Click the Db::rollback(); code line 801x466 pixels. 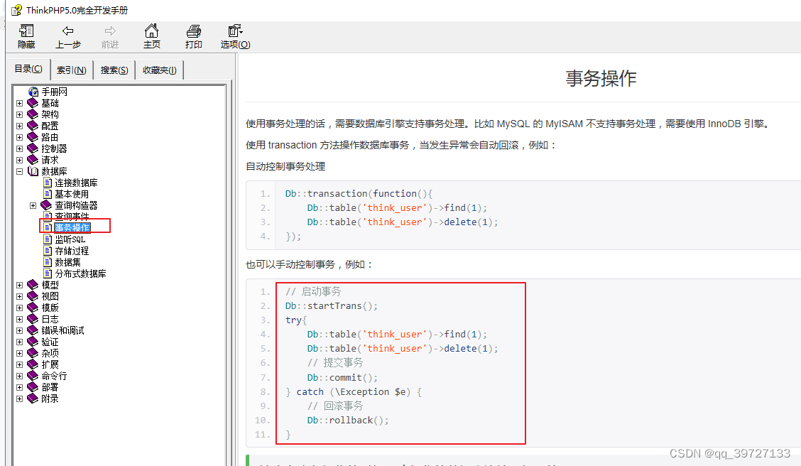347,420
